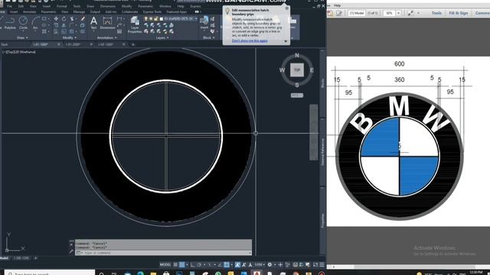Pick the Erase tool in Modify panel
This screenshot has width=490, height=275.
click(x=83, y=19)
